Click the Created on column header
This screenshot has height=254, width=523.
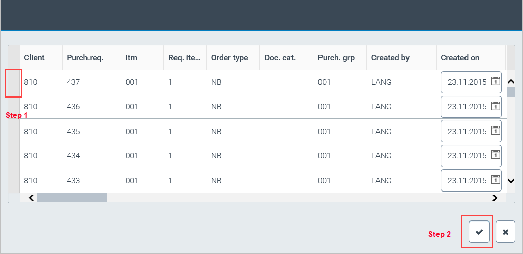[460, 58]
